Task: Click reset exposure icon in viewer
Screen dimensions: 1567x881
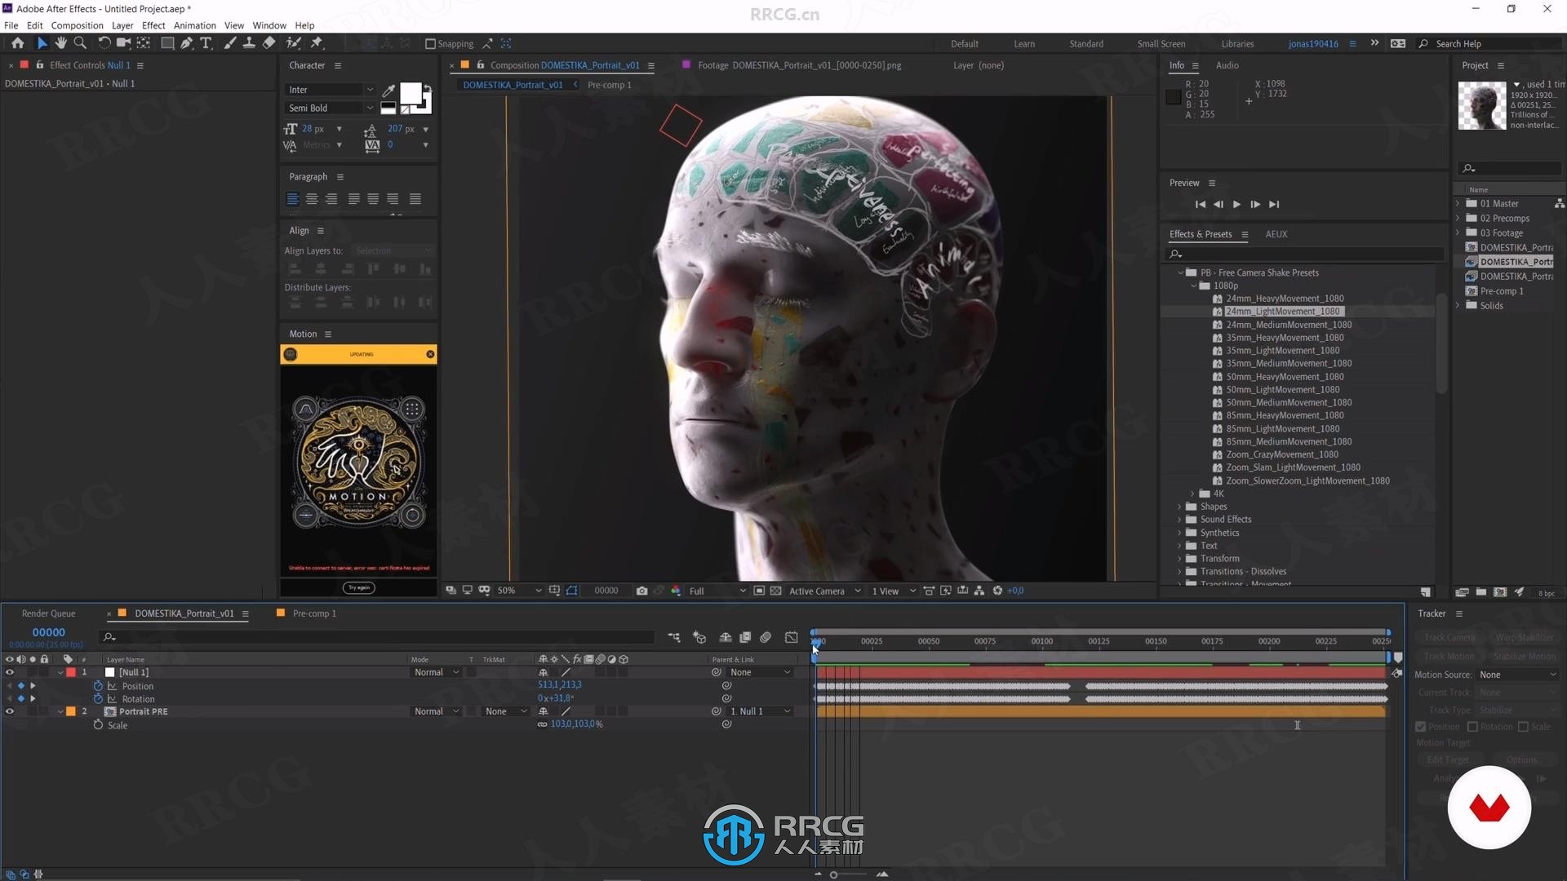Action: [x=997, y=591]
